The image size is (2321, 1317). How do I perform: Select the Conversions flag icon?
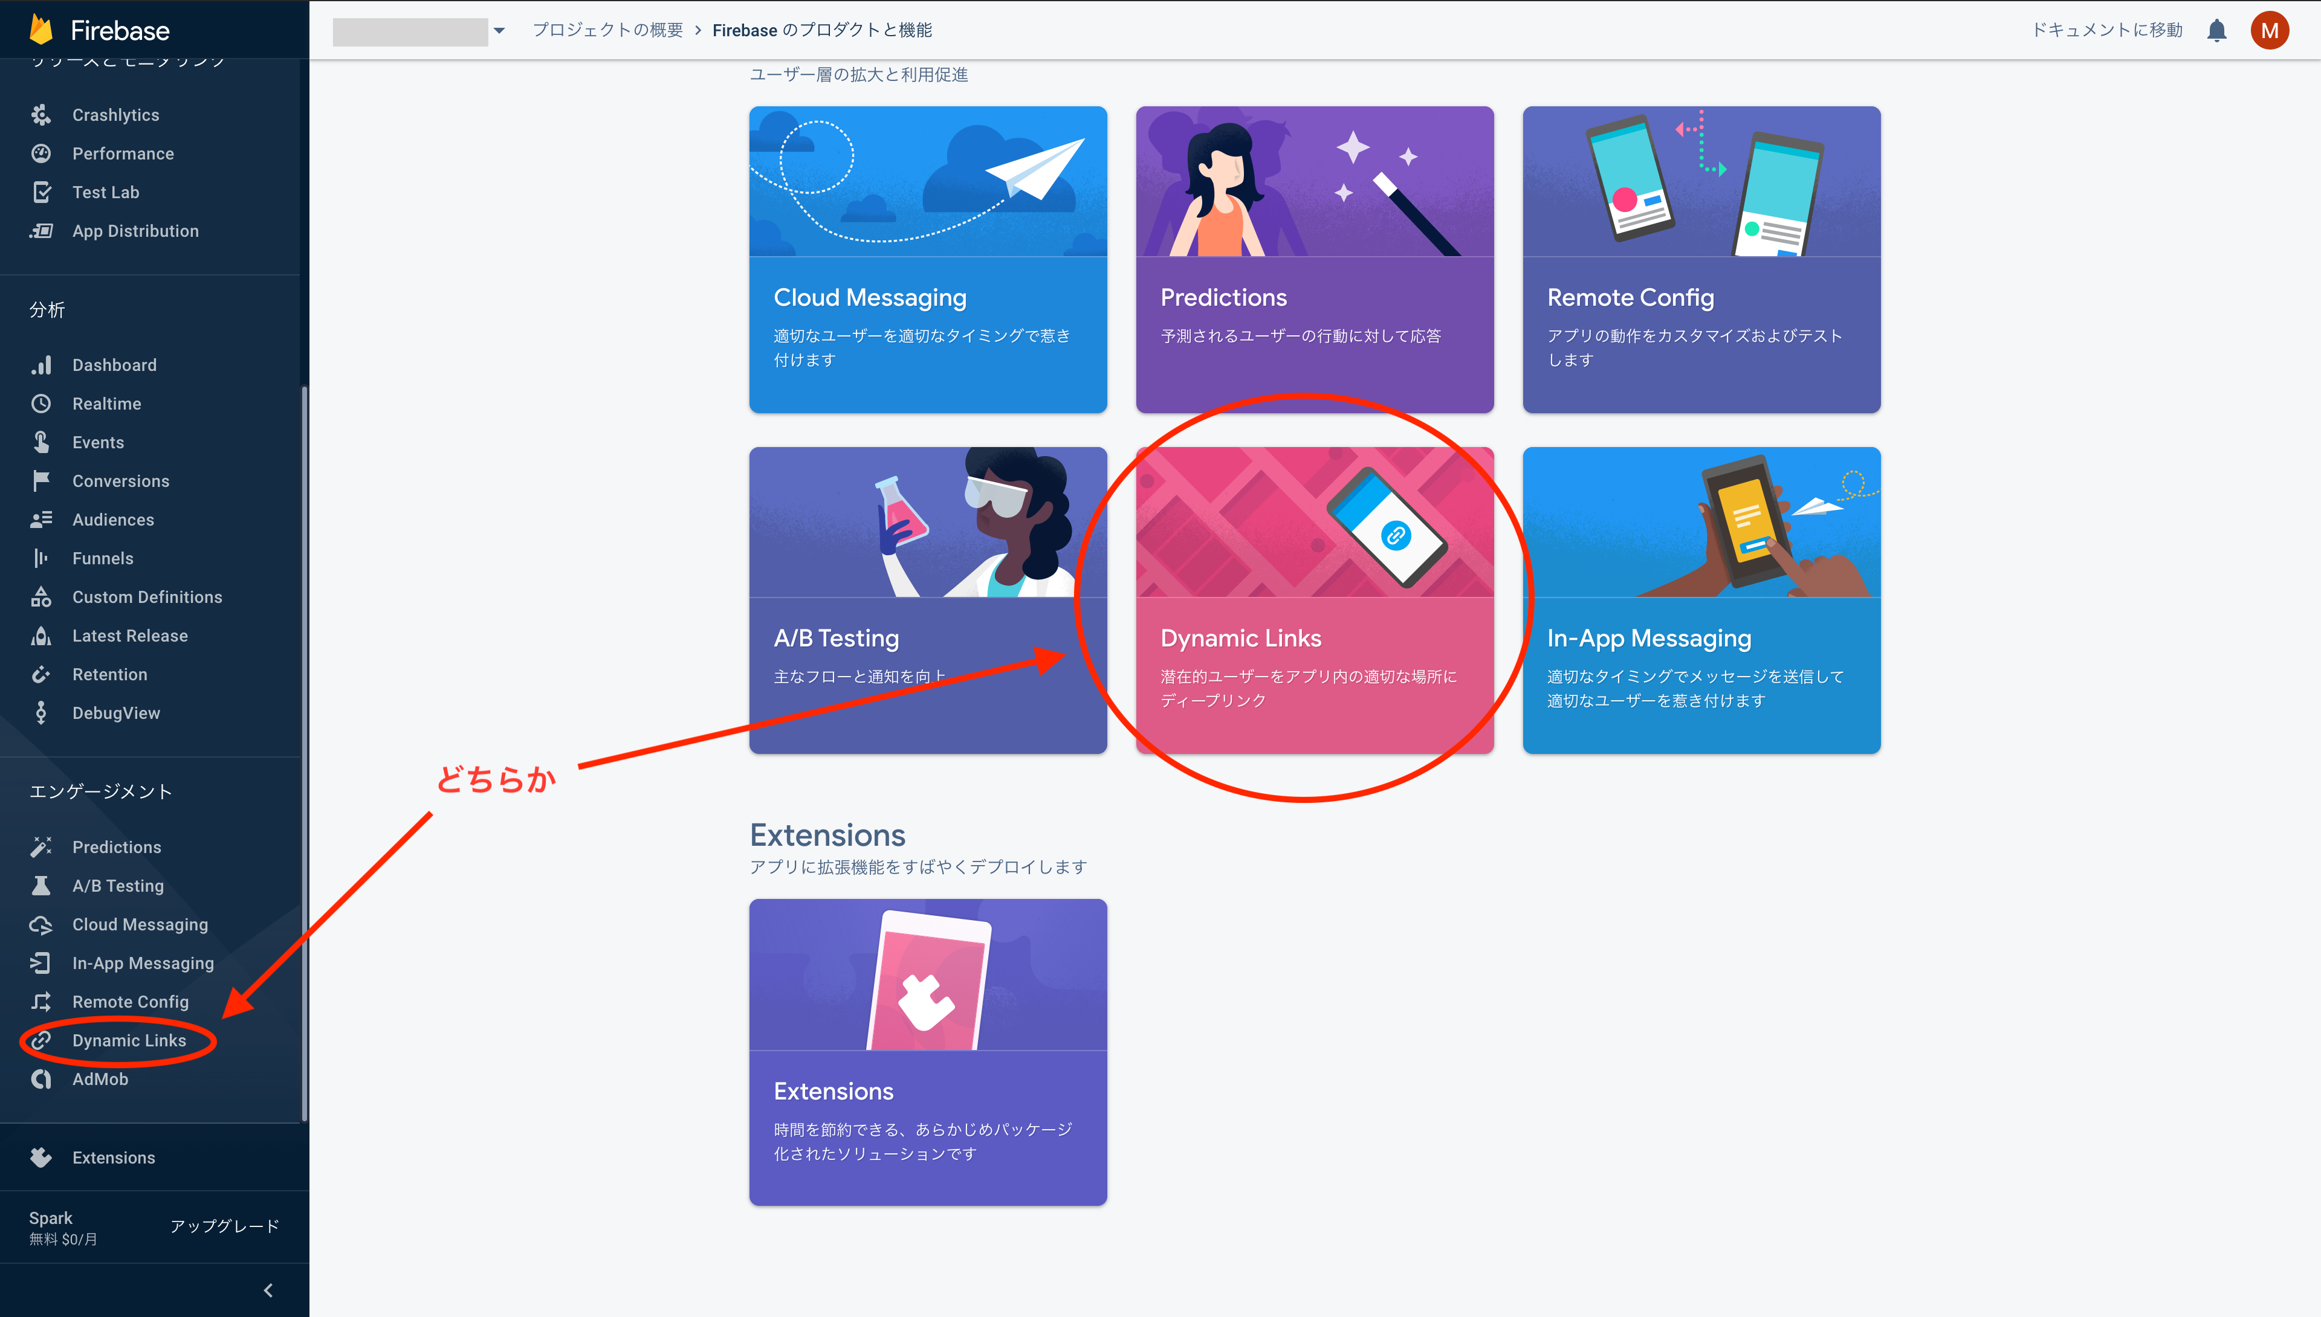(x=40, y=481)
